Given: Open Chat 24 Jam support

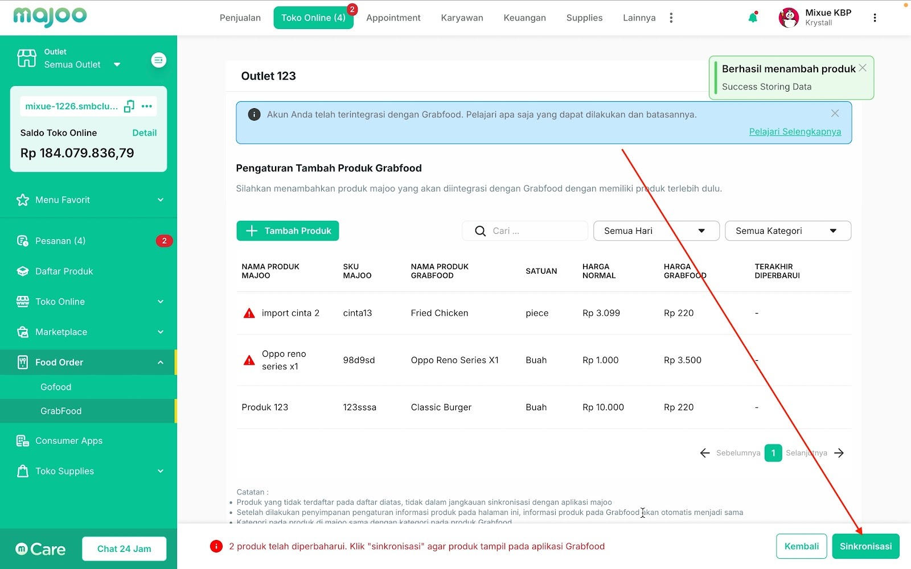Looking at the screenshot, I should pos(124,549).
